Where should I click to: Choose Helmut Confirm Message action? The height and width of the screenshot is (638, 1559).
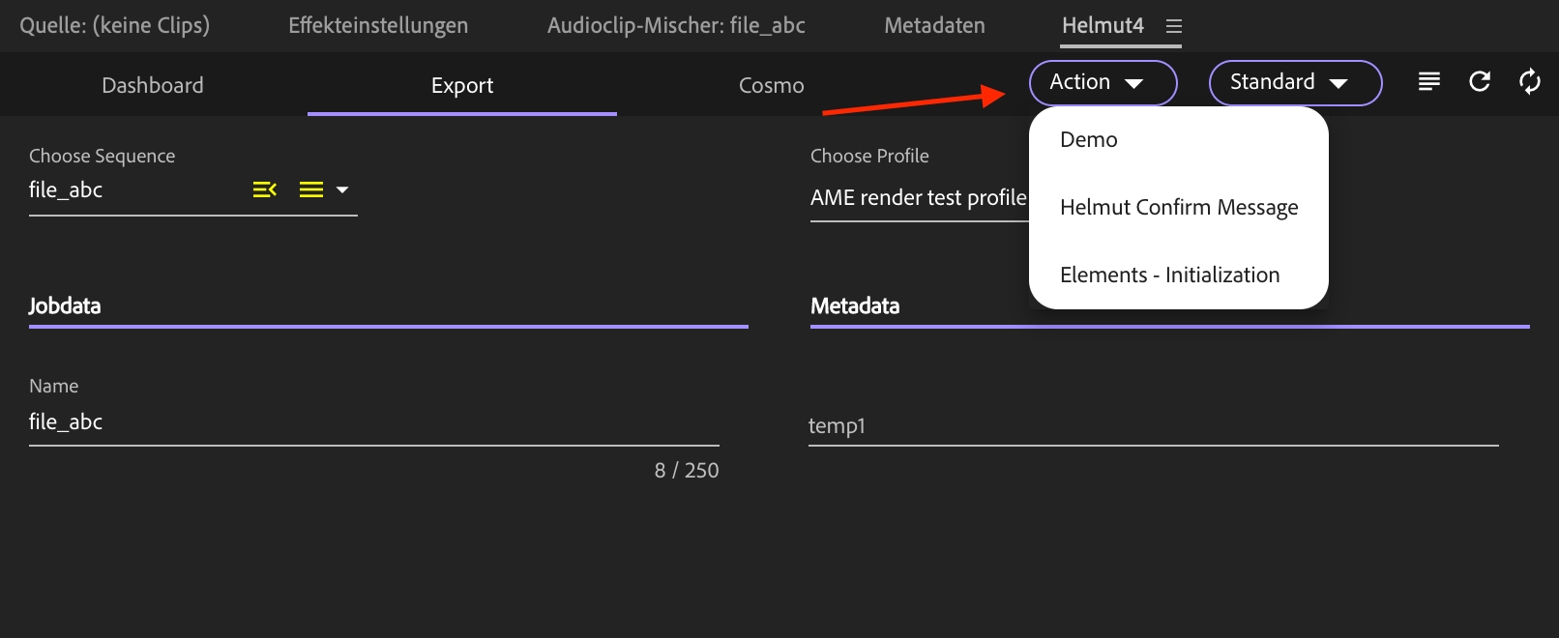point(1179,208)
